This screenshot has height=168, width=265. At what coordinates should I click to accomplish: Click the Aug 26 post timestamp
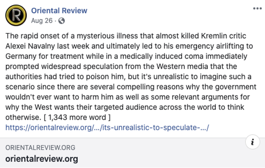pyautogui.click(x=41, y=21)
